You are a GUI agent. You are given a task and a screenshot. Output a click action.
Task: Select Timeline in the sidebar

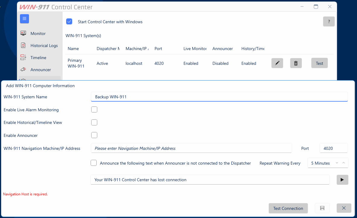(x=38, y=58)
